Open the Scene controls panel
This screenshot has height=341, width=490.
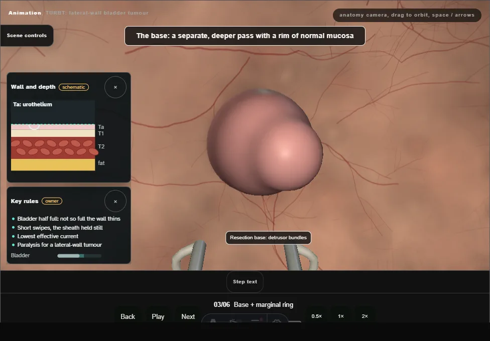[x=27, y=36]
